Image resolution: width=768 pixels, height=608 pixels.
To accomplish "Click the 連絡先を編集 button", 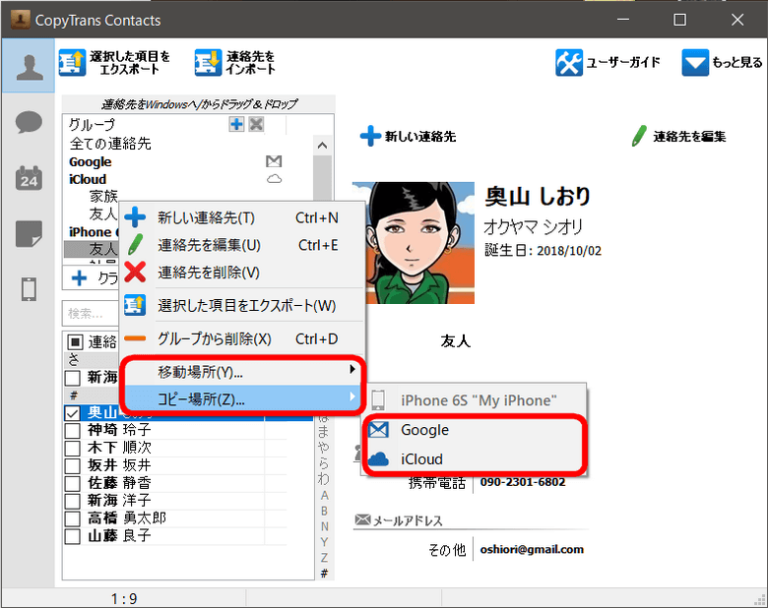I will click(678, 136).
